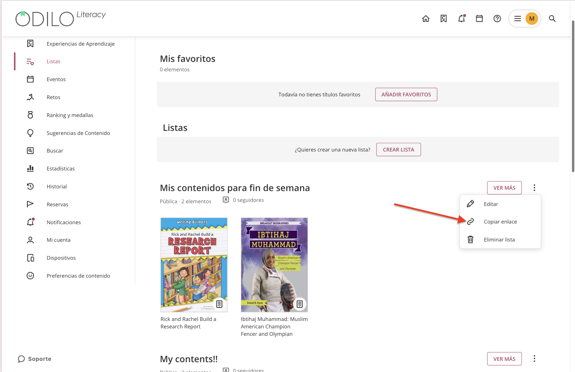Open the hamburger user menu
This screenshot has height=372, width=575.
517,19
